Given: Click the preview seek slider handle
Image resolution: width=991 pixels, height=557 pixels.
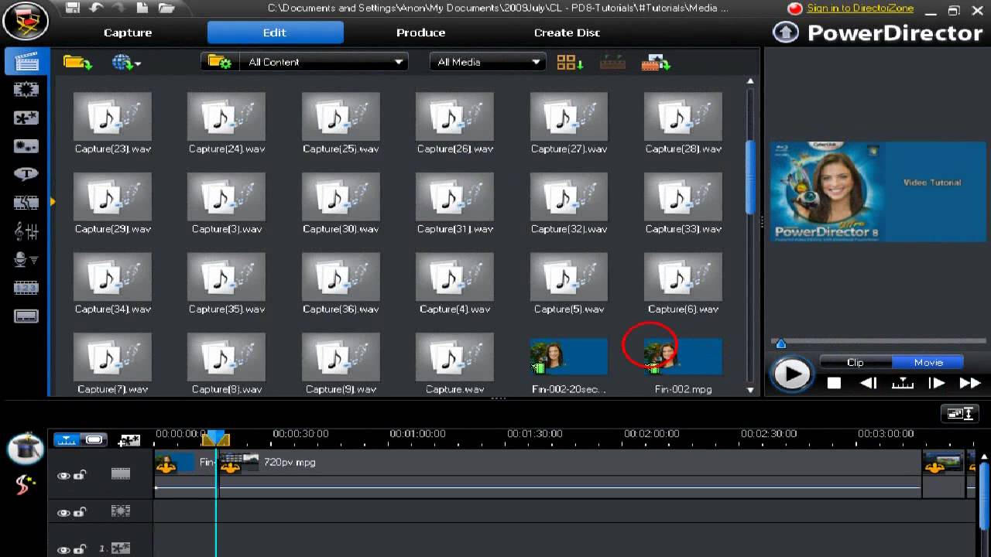Looking at the screenshot, I should point(780,343).
